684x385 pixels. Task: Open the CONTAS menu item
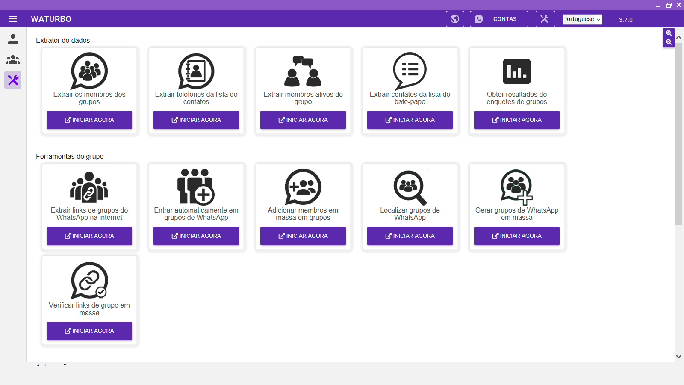click(504, 19)
